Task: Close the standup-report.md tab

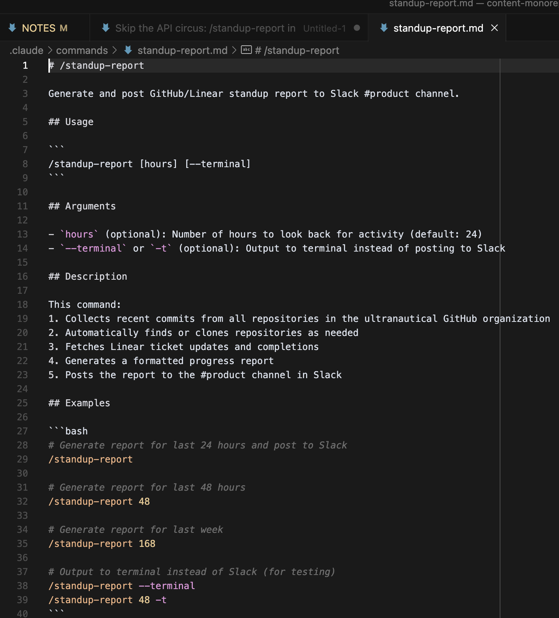Action: (x=495, y=28)
